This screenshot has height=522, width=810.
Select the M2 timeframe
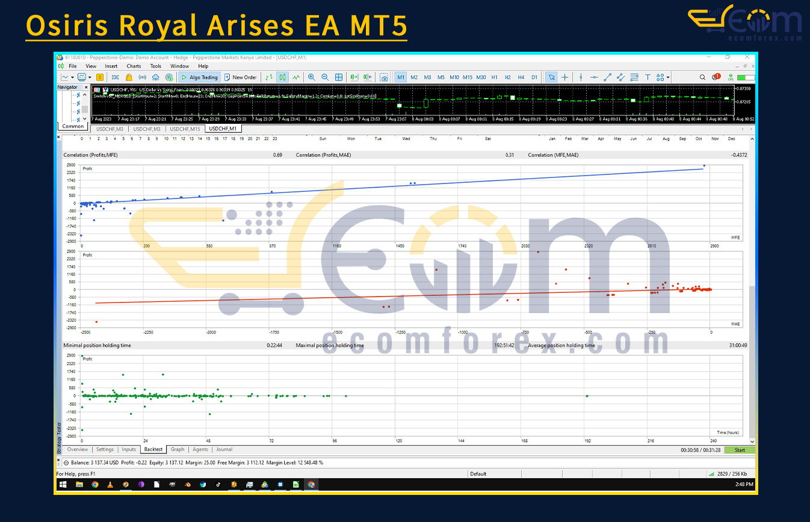coord(414,77)
